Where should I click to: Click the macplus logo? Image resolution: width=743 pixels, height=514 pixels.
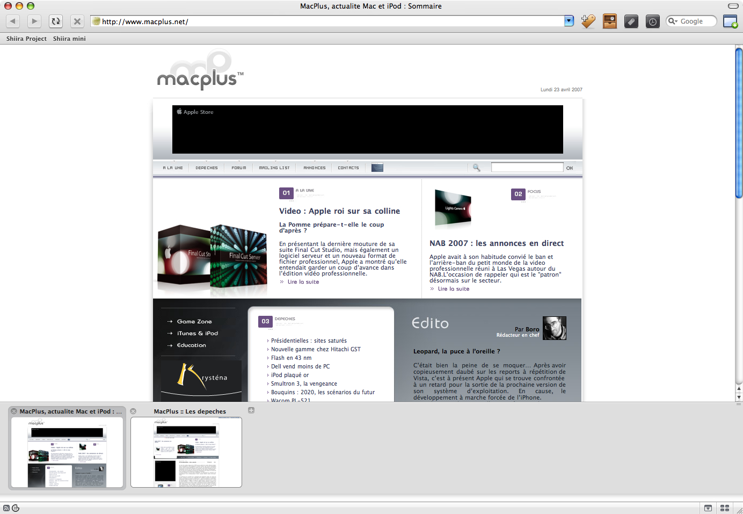point(200,70)
